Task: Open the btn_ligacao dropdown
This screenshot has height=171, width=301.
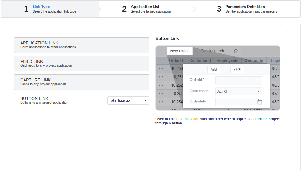Action: (x=128, y=101)
